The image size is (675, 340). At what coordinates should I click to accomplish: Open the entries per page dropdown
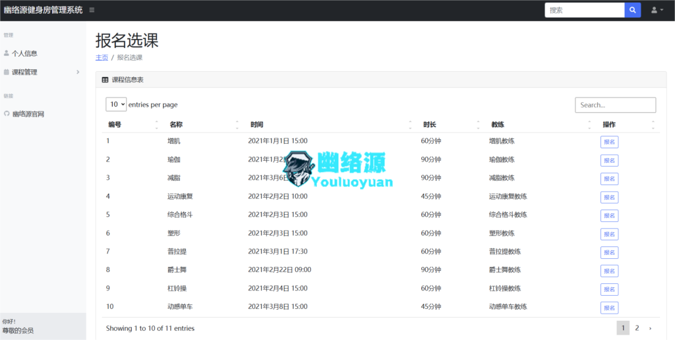(116, 104)
